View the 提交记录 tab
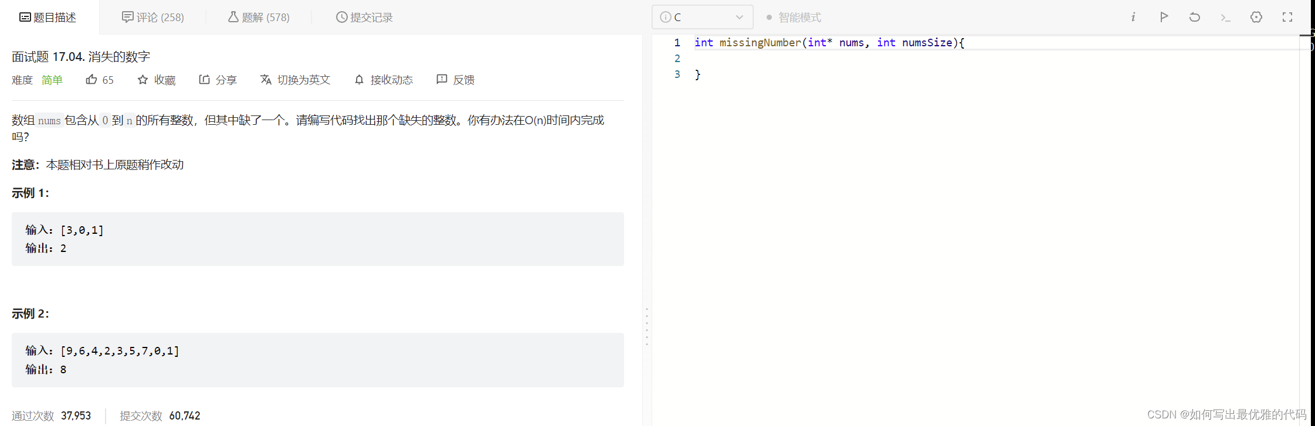 tap(364, 18)
